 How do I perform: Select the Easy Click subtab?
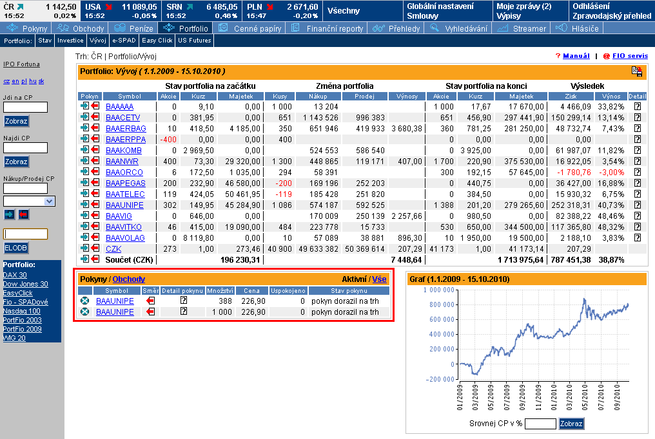pos(157,41)
